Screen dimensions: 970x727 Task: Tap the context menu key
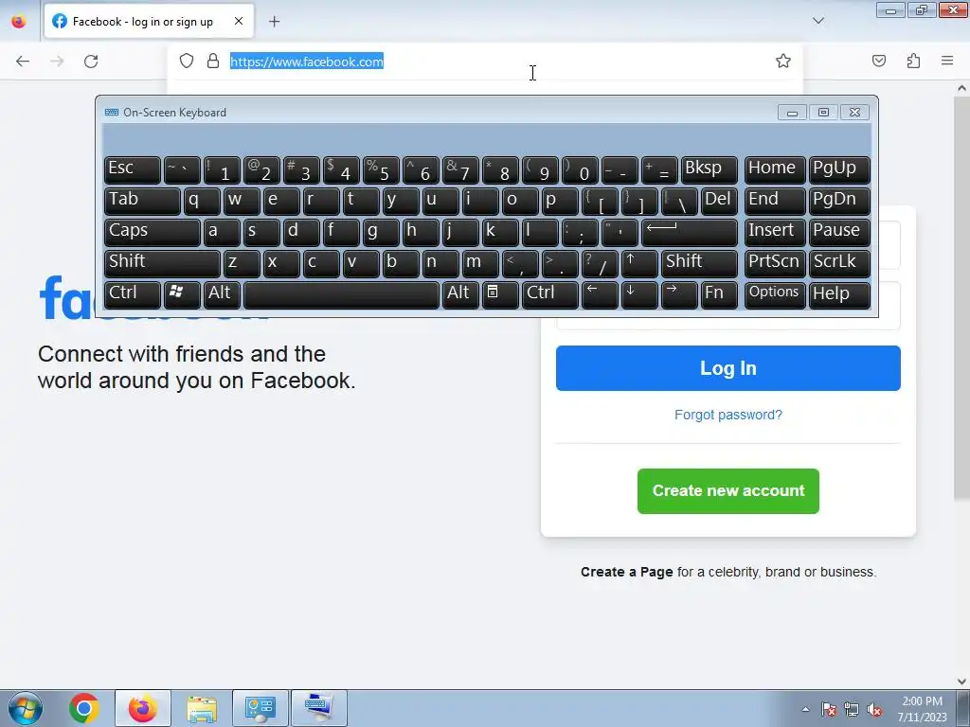coord(500,294)
